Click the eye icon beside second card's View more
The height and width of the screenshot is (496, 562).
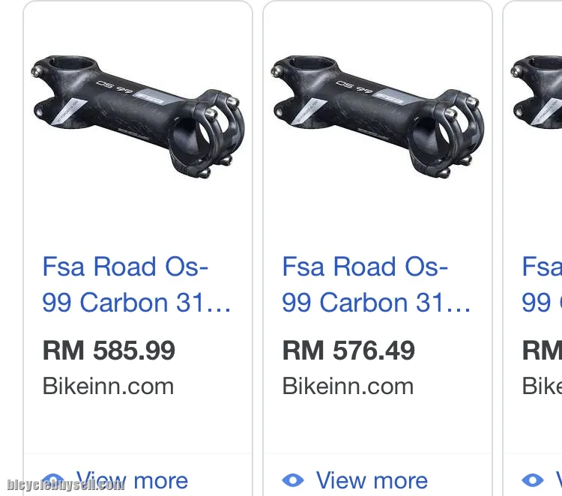pyautogui.click(x=293, y=480)
